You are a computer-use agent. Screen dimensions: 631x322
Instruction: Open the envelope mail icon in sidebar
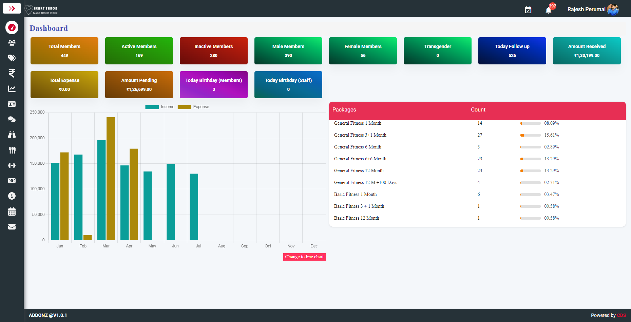(12, 227)
